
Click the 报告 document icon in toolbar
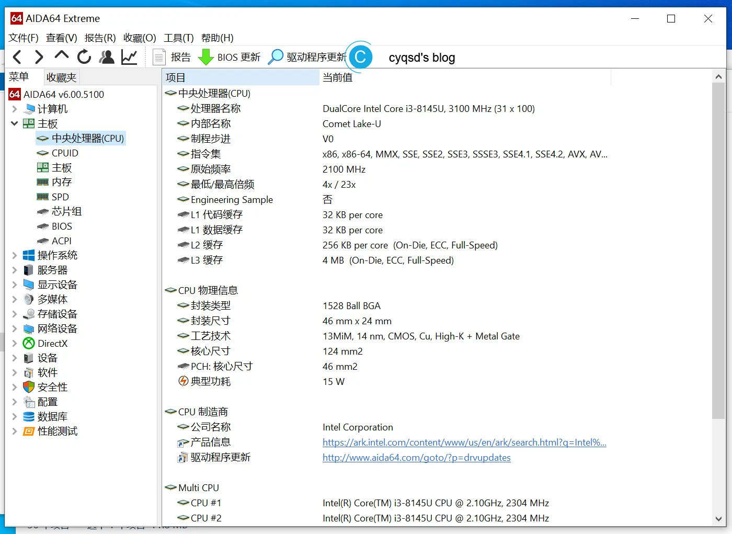tap(159, 57)
